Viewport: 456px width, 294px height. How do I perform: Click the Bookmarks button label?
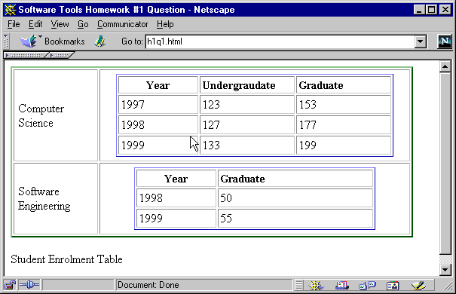(65, 41)
